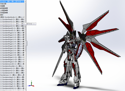Select Gundamfinger1<3> component

12,33
